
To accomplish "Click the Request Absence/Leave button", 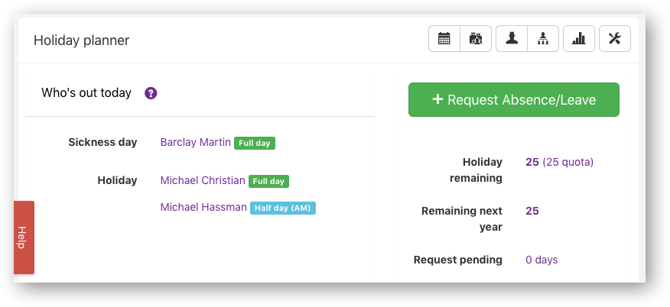I will click(x=513, y=100).
